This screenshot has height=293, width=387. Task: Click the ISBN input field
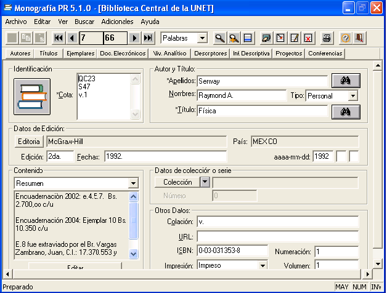click(232, 251)
